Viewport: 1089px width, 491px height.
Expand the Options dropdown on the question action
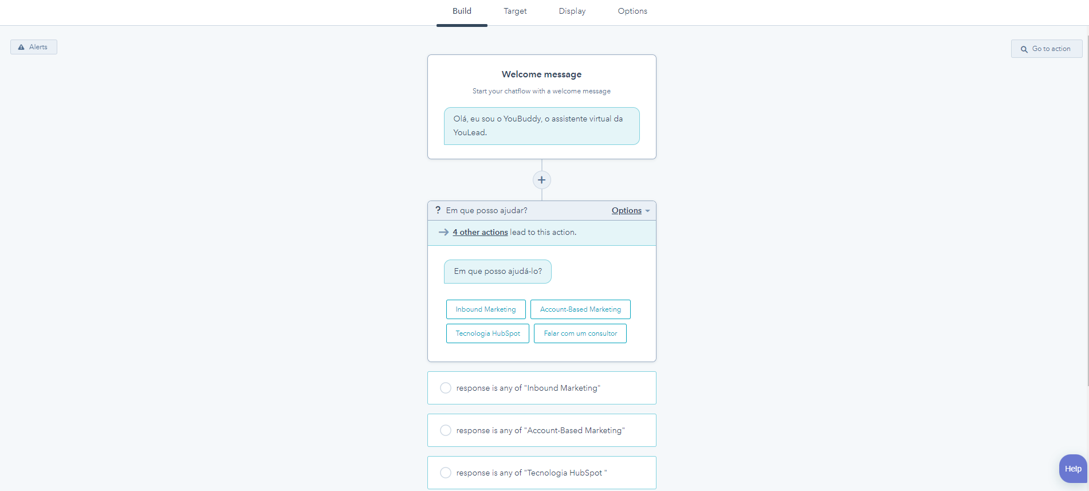(x=626, y=210)
